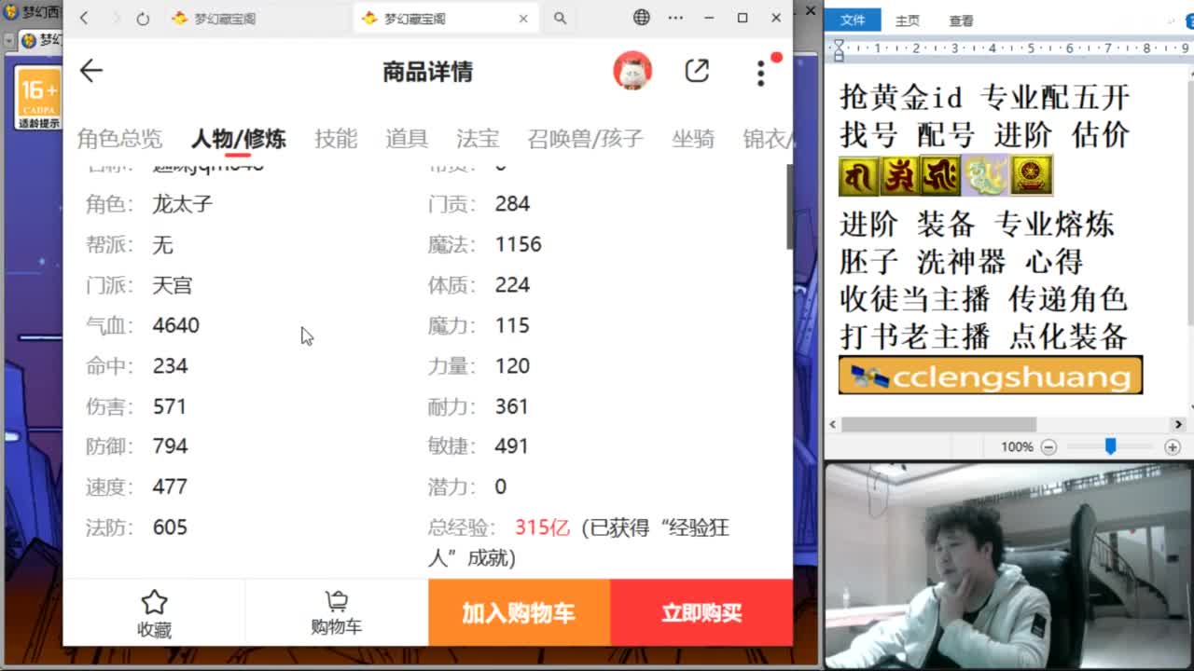Open the 文件 menu in the document window
The height and width of the screenshot is (671, 1194).
(x=853, y=21)
